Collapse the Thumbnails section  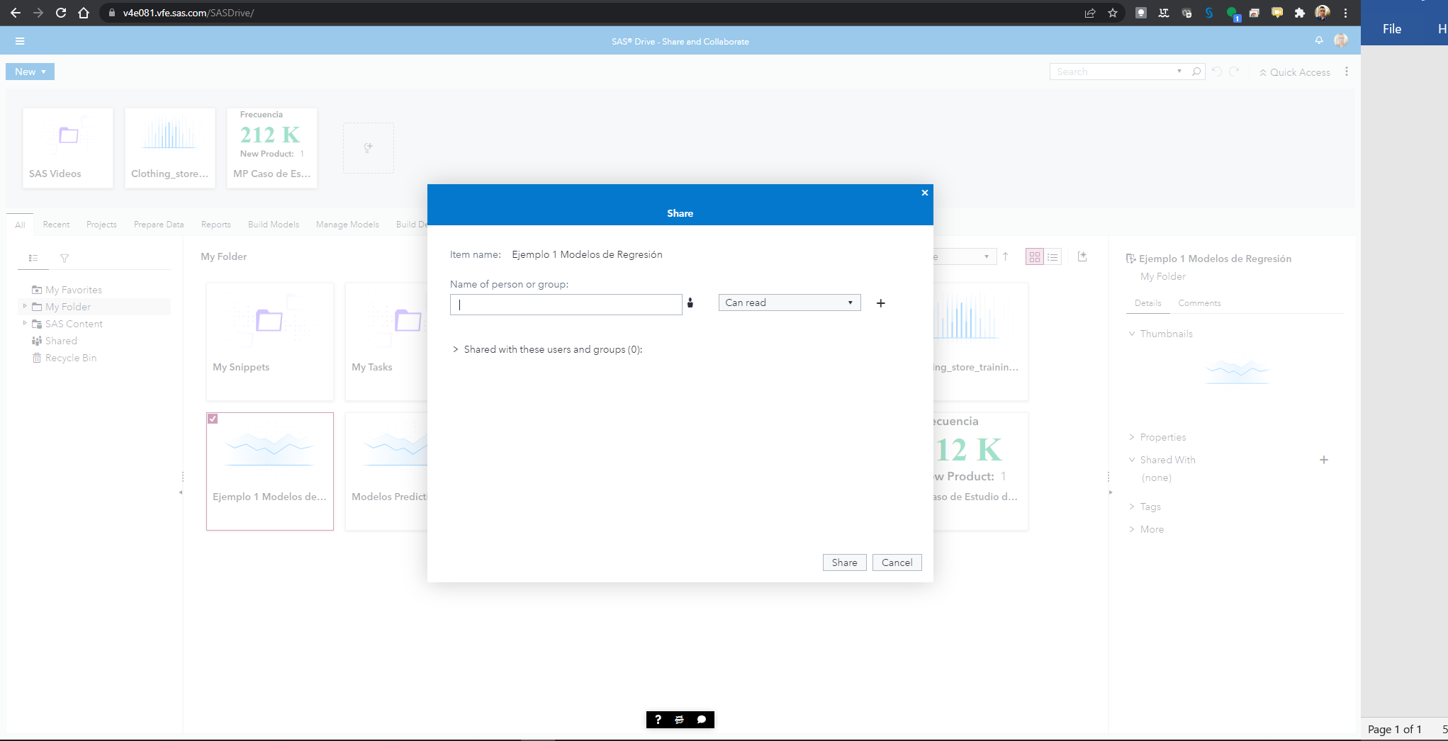point(1131,334)
